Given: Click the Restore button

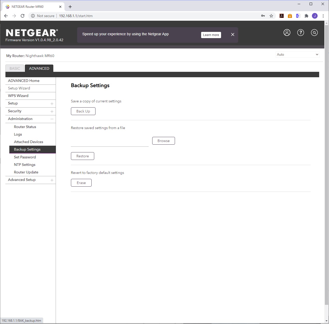Looking at the screenshot, I should point(83,156).
